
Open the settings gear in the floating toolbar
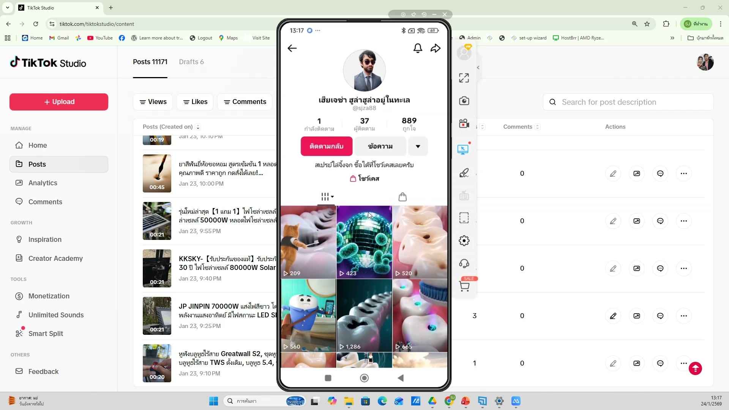(x=464, y=240)
